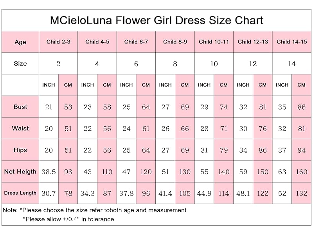Click size 12 in the Size row
The image size is (313, 235).
pyautogui.click(x=253, y=64)
